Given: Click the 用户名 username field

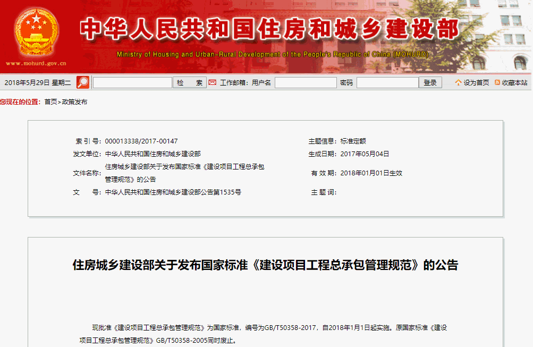Looking at the screenshot, I should pyautogui.click(x=306, y=82).
